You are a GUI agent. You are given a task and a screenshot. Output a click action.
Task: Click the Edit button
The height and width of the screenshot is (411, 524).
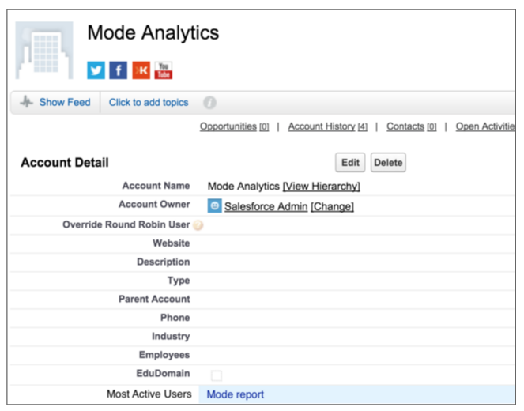[350, 163]
